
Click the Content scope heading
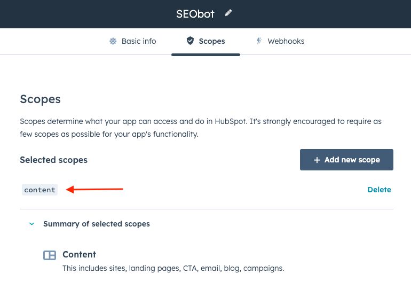pos(79,254)
